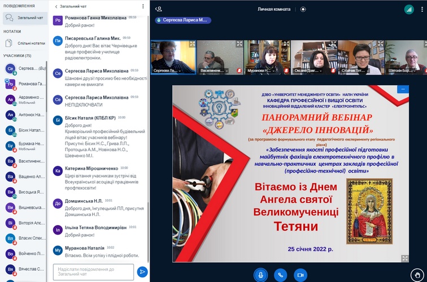The image size is (427, 282).
Task: Click Романова Ганна Миколаївна chat avatar
Action: click(58, 20)
